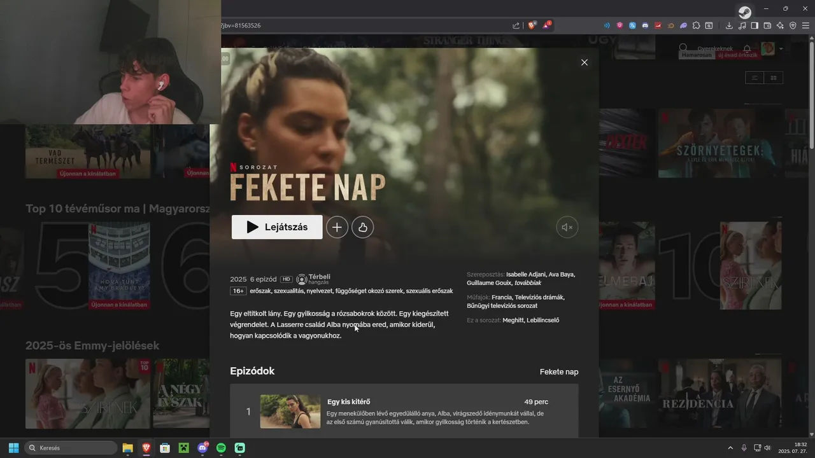Open Brave Shields lion icon
Screen dimensions: 815x458
point(532,25)
